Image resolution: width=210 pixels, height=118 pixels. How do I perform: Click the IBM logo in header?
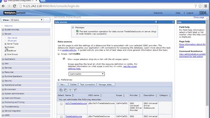pos(203,13)
